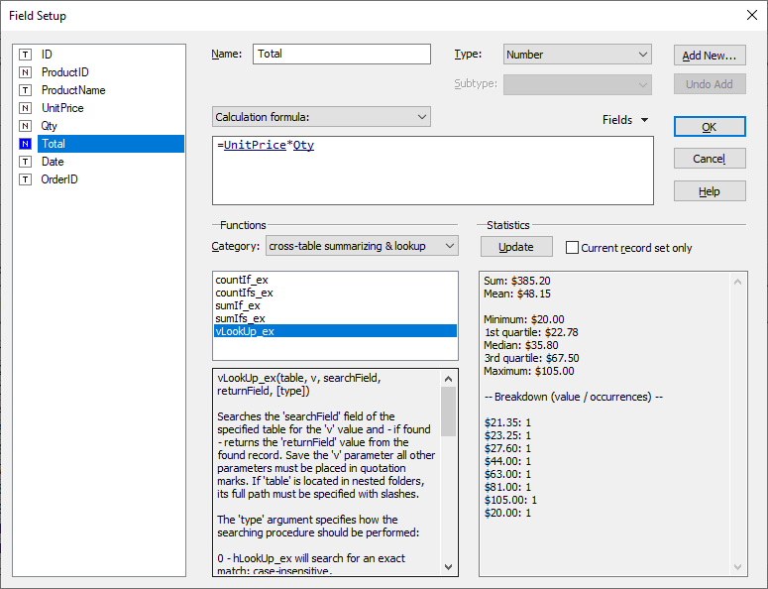Enable Current record set only checkbox

tap(572, 247)
